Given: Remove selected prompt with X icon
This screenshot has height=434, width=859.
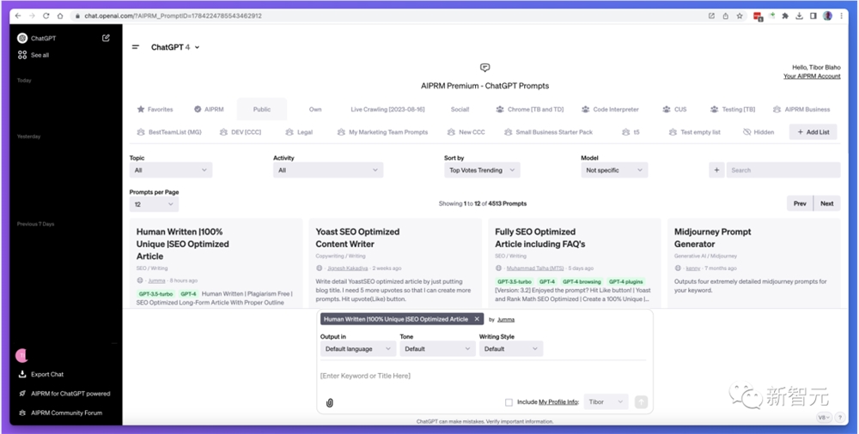Looking at the screenshot, I should [x=477, y=319].
